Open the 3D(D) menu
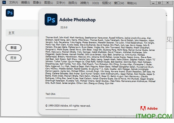The height and width of the screenshot is (123, 174). (95, 3)
